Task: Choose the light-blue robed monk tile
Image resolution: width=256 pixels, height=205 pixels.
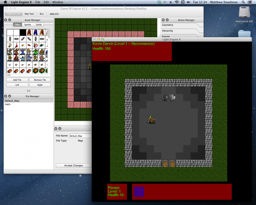Action: [23, 58]
